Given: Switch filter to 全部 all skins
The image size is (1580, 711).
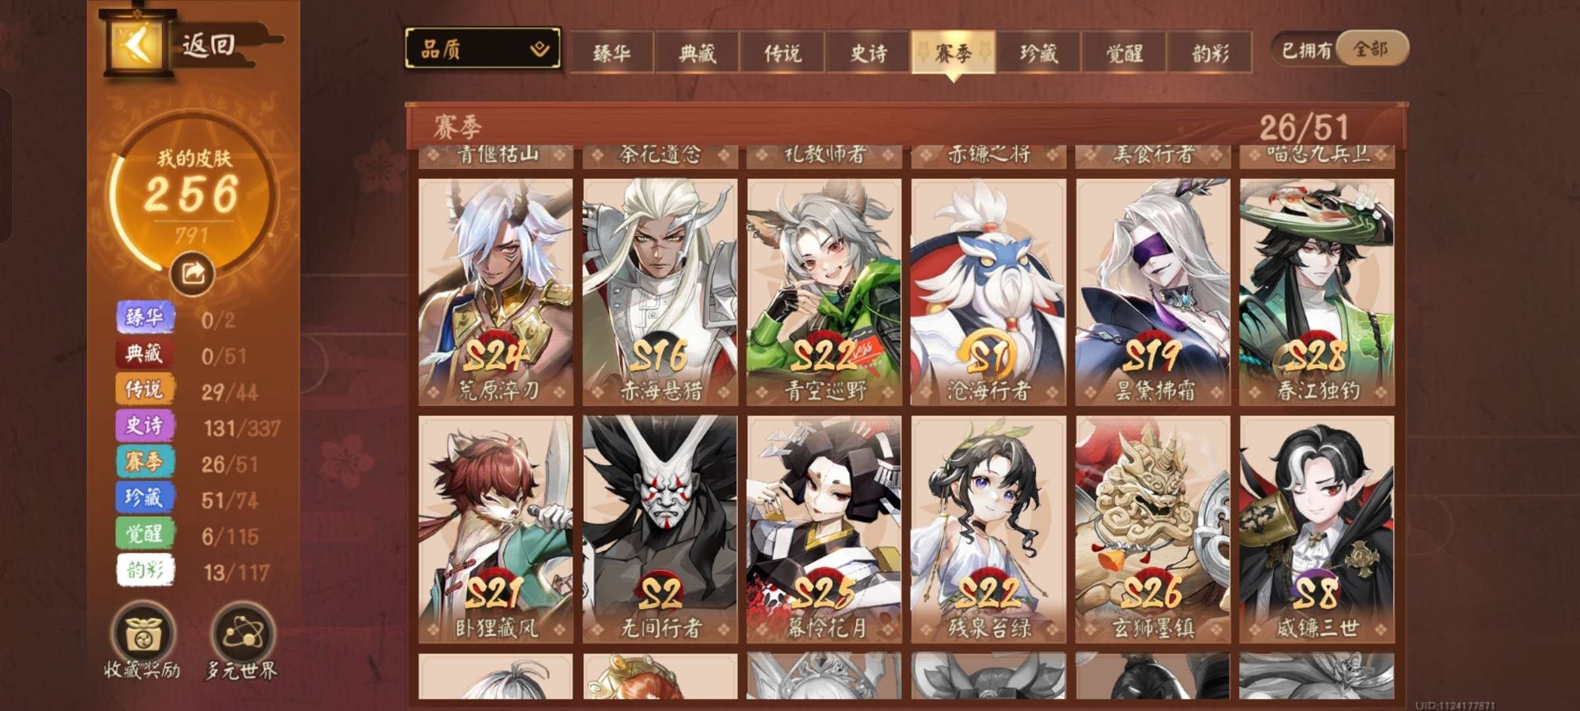Looking at the screenshot, I should (x=1371, y=49).
